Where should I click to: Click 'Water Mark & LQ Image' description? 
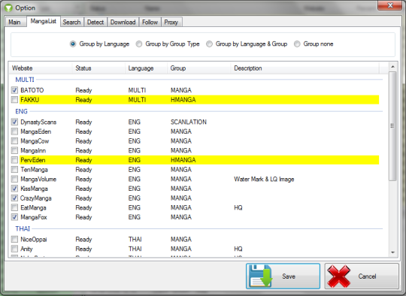click(x=264, y=179)
